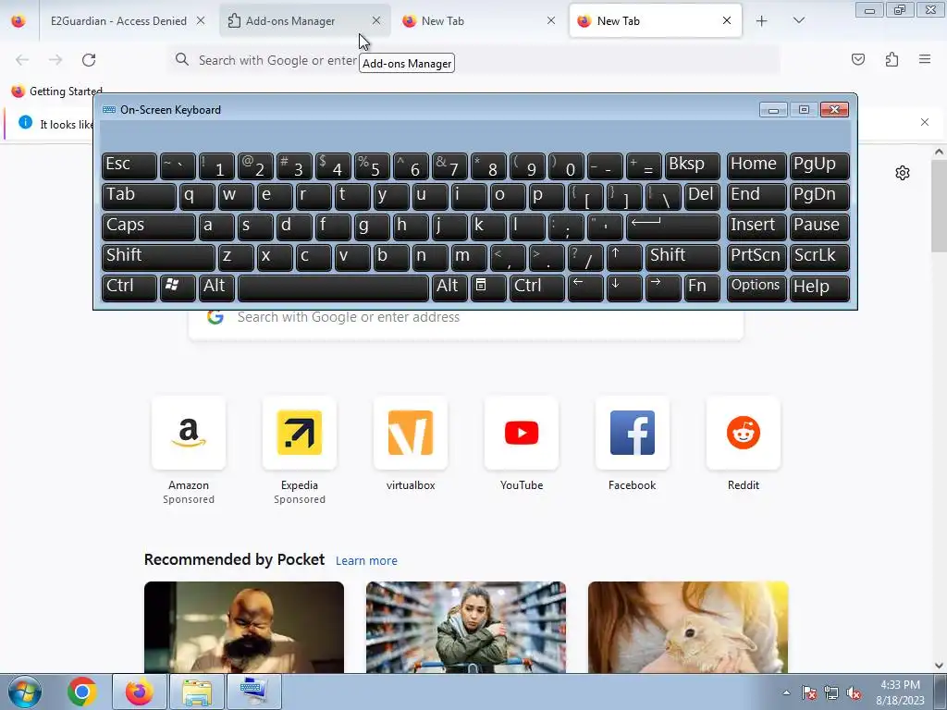The height and width of the screenshot is (710, 947).
Task: Open the Firefox hamburger application menu
Action: pyautogui.click(x=925, y=59)
